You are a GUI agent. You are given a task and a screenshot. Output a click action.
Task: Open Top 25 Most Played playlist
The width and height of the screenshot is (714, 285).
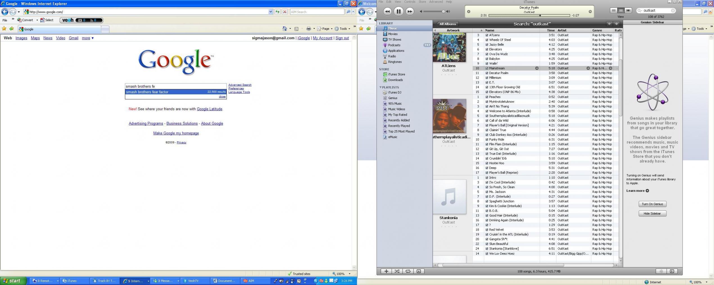pos(401,131)
